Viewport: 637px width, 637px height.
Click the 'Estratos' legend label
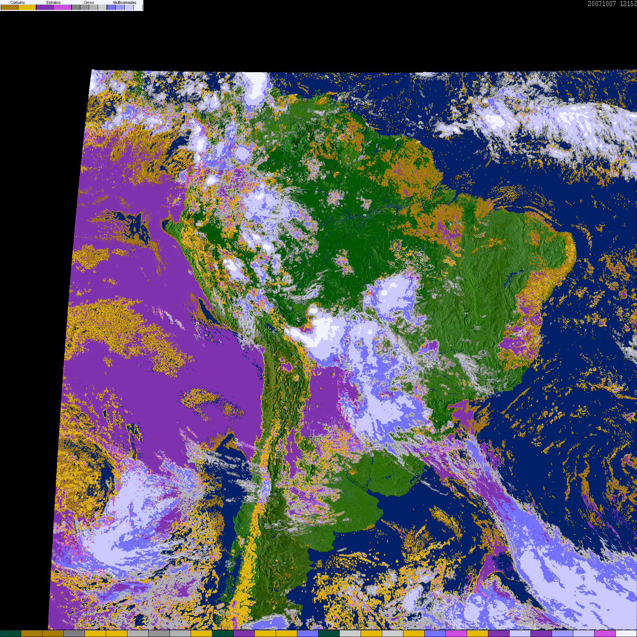click(53, 2)
